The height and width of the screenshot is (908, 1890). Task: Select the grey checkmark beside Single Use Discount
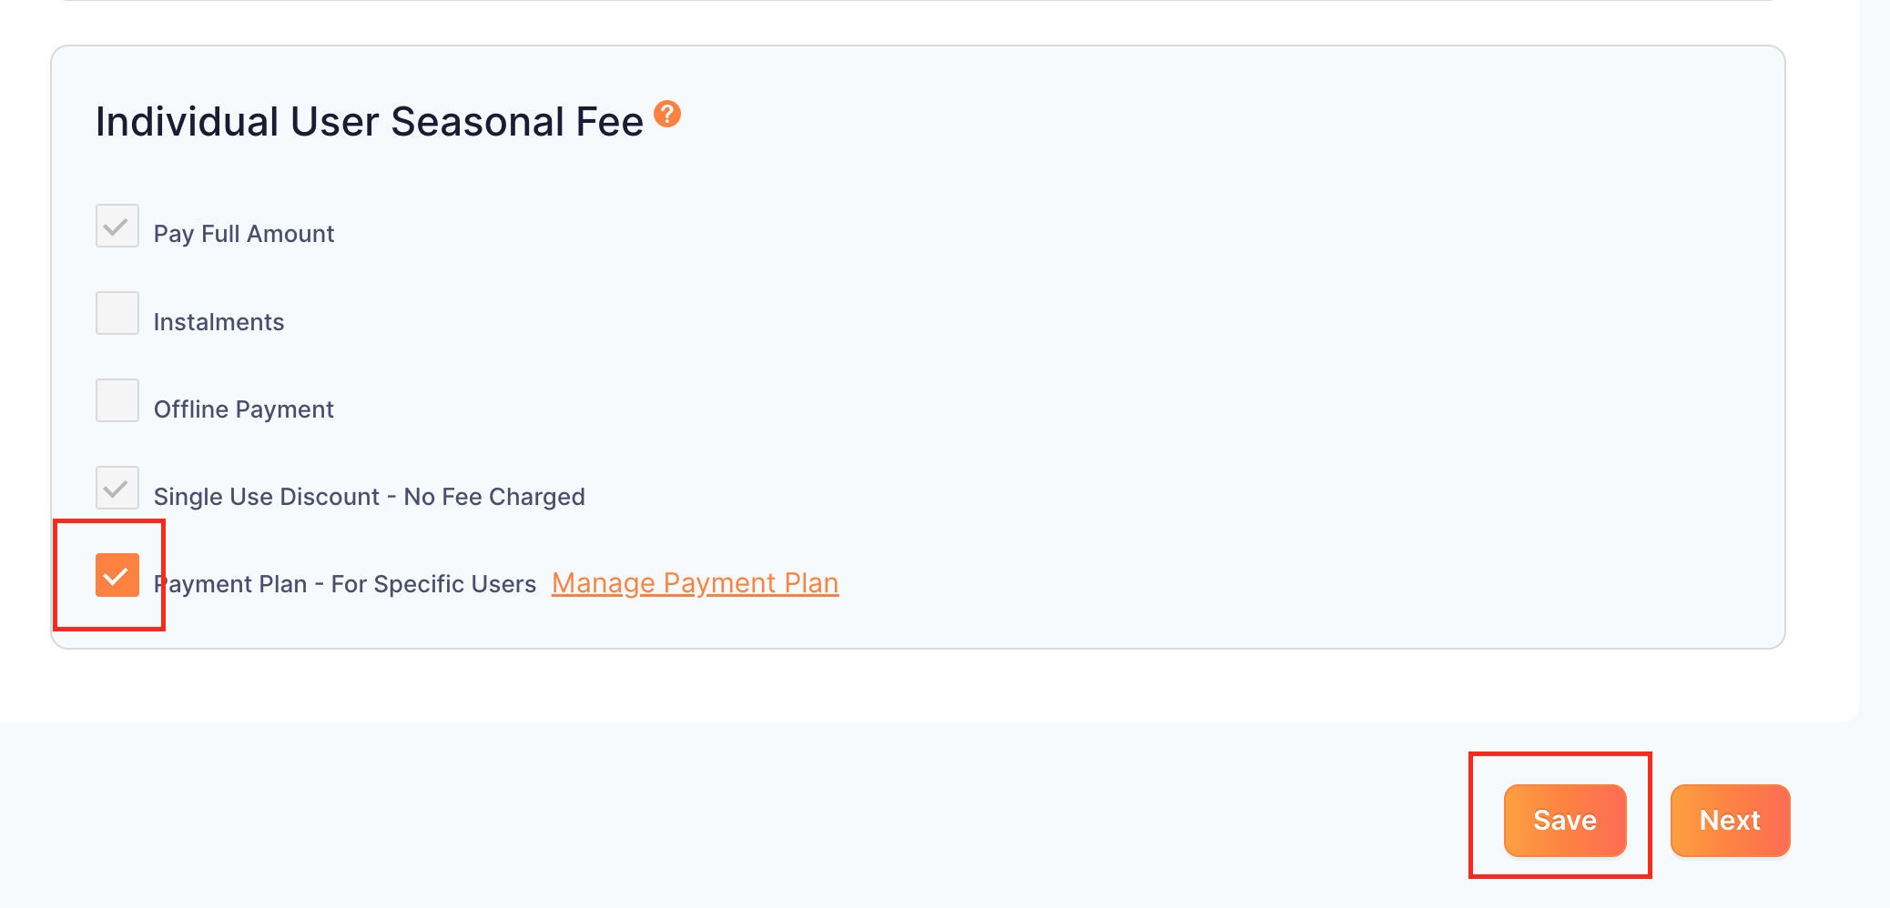click(117, 489)
